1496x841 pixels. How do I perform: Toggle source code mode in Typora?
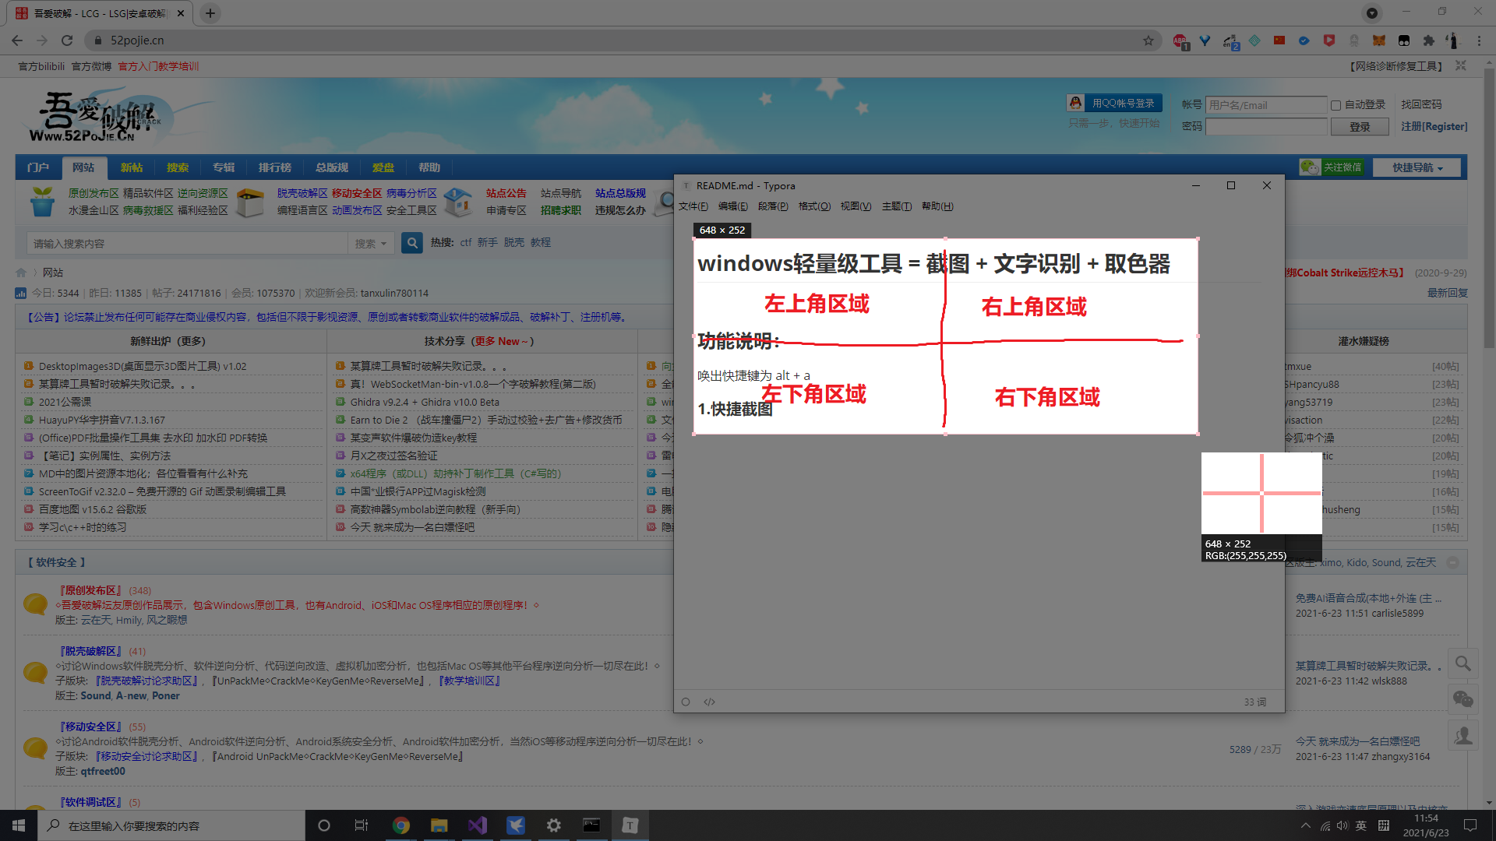(709, 702)
